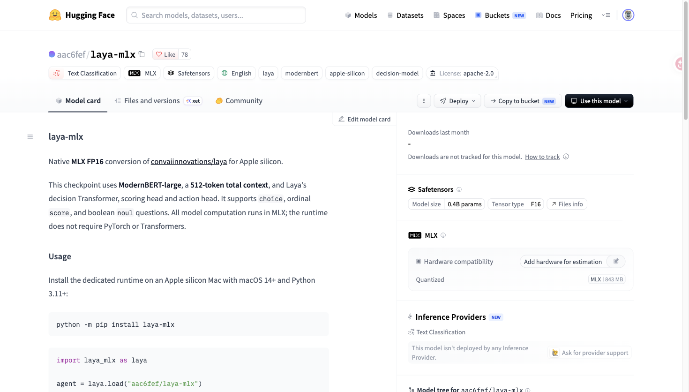Open the extra navigation menu icon
The image size is (689, 392).
pos(606,15)
